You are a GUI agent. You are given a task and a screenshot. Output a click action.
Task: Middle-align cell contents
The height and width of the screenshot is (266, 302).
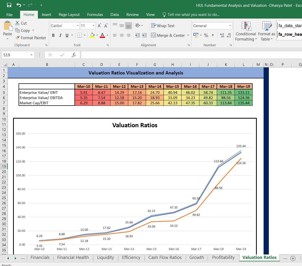click(122, 25)
